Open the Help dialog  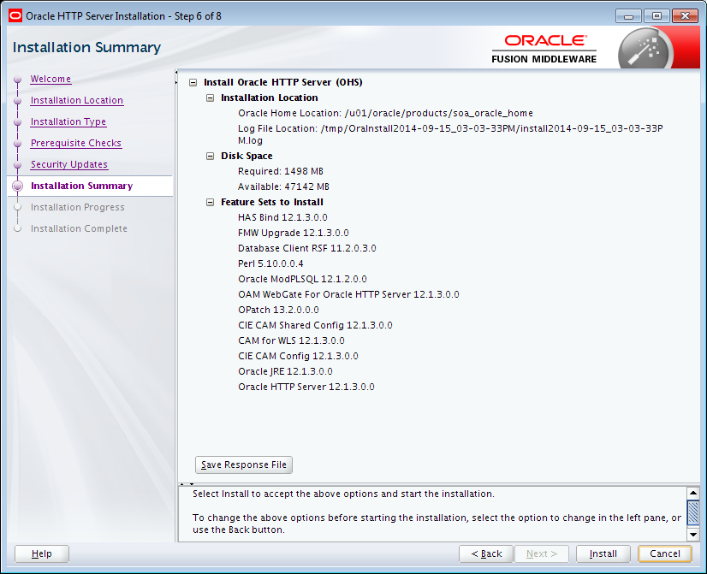click(x=41, y=553)
